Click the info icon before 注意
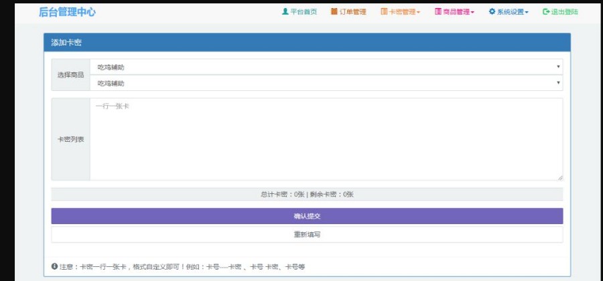 [x=54, y=266]
